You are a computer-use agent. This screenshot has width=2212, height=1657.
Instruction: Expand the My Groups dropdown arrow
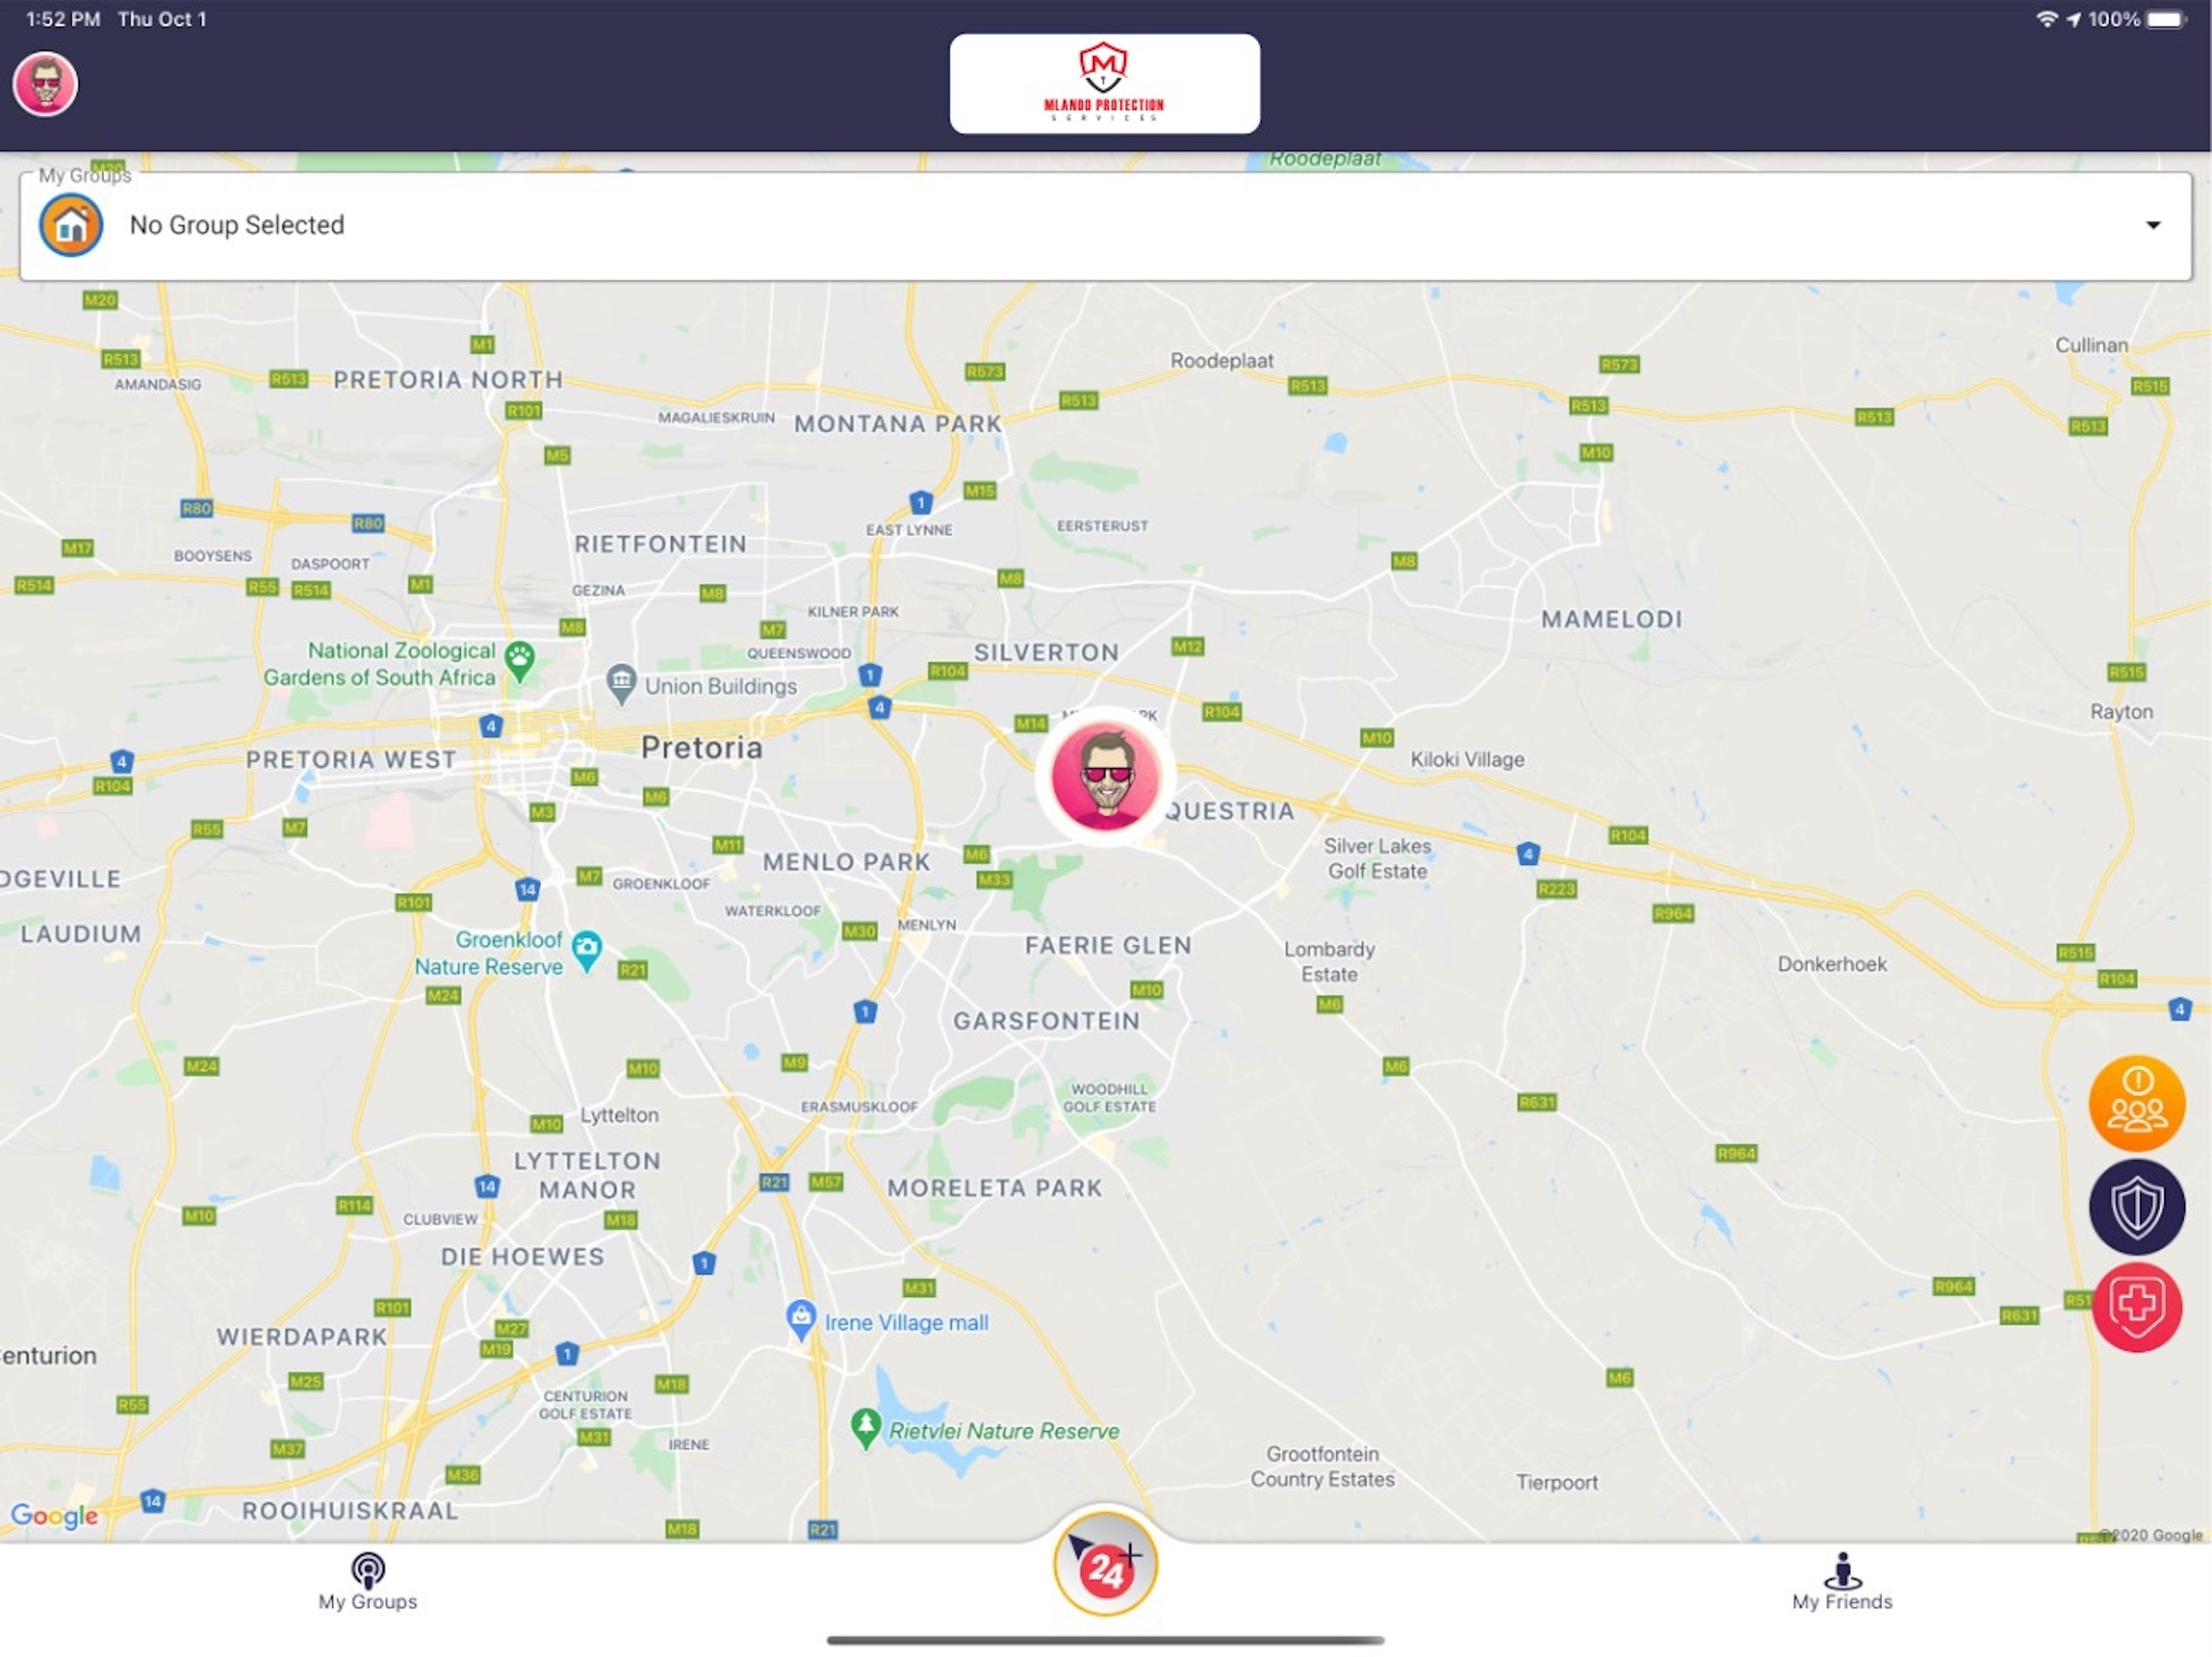2153,225
